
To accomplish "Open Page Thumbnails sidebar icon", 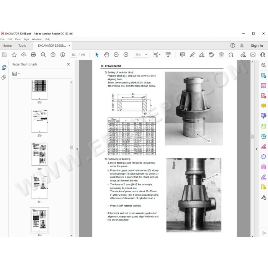I will coord(4,67).
